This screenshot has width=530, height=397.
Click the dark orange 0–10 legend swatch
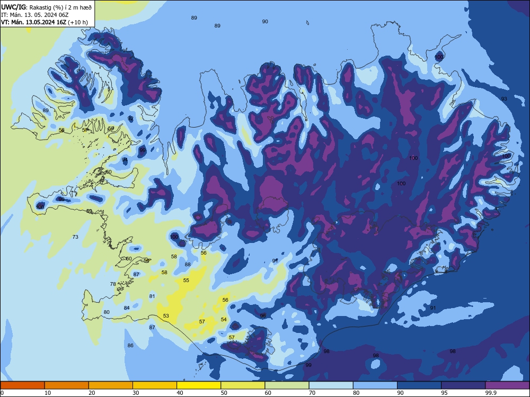[22, 385]
